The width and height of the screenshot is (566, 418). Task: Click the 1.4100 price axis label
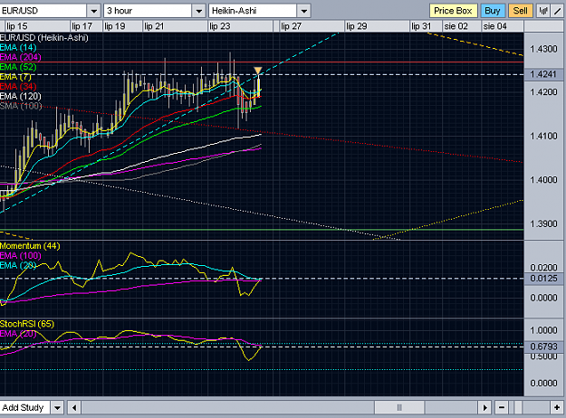pyautogui.click(x=543, y=136)
